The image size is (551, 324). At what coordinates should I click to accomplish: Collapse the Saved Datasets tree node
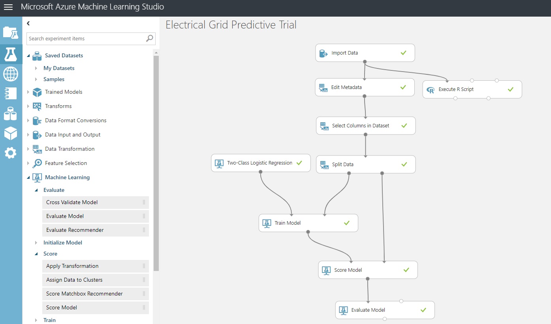click(x=28, y=56)
